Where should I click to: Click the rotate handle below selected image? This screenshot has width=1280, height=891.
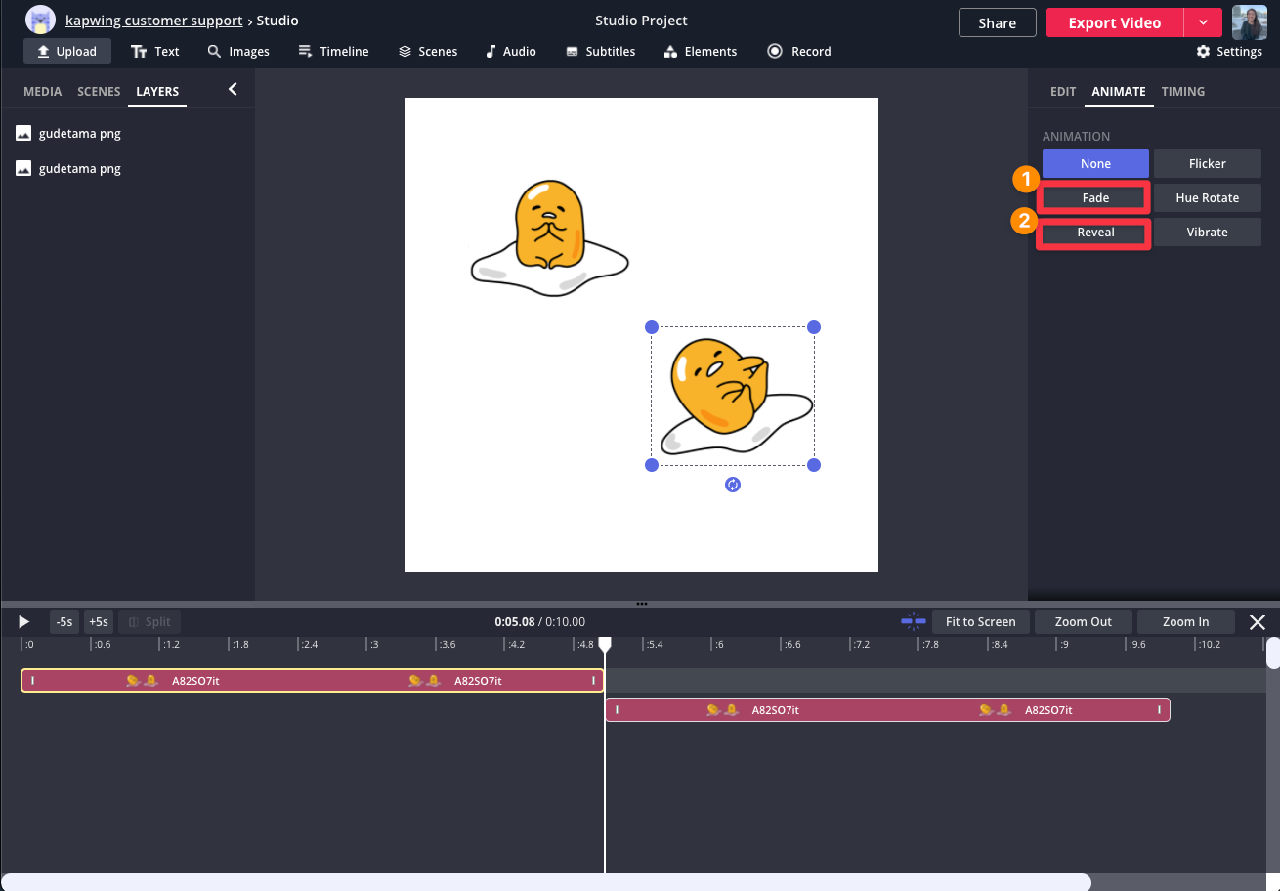(733, 485)
